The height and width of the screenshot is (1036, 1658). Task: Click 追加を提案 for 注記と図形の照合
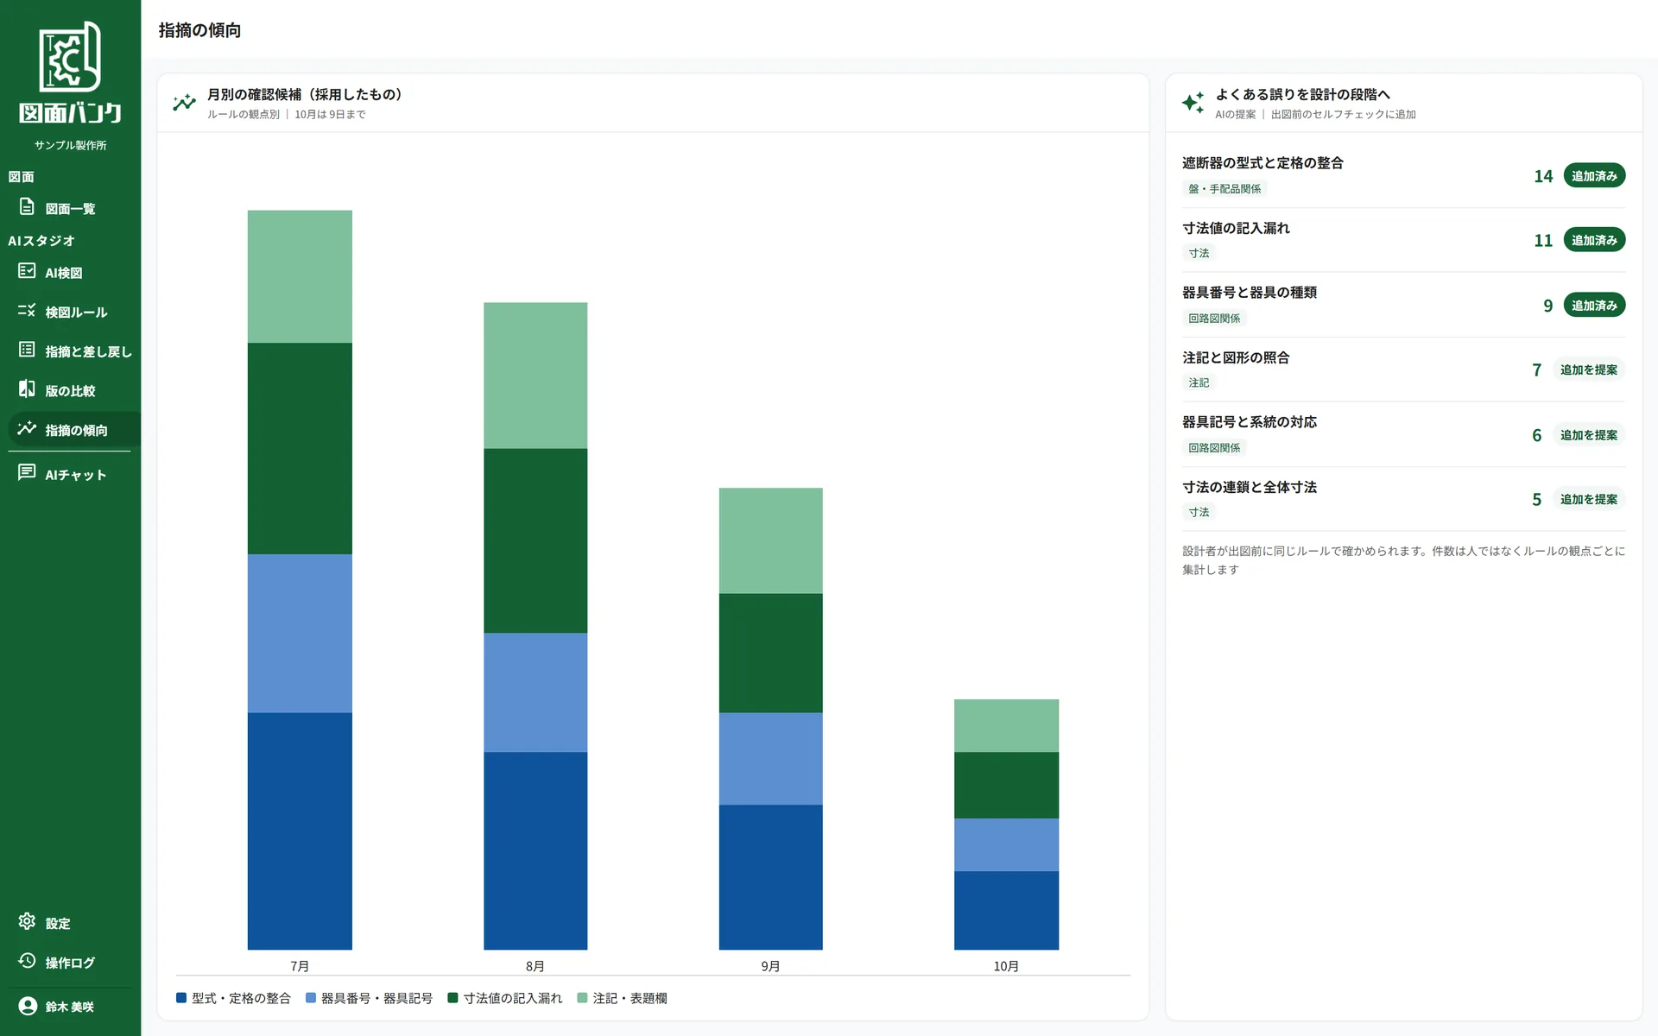1588,370
